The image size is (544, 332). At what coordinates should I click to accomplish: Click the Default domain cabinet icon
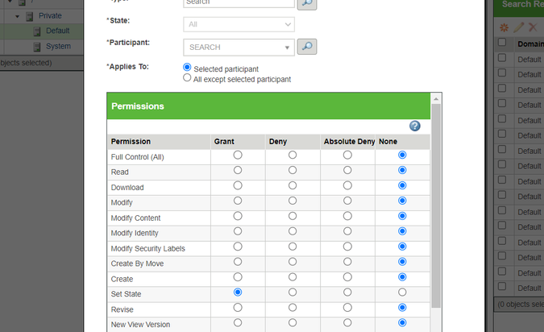tap(37, 31)
